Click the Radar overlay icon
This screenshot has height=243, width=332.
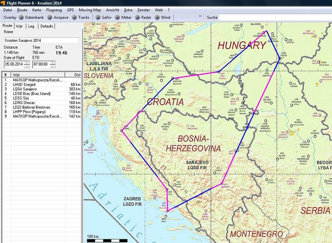click(x=143, y=17)
